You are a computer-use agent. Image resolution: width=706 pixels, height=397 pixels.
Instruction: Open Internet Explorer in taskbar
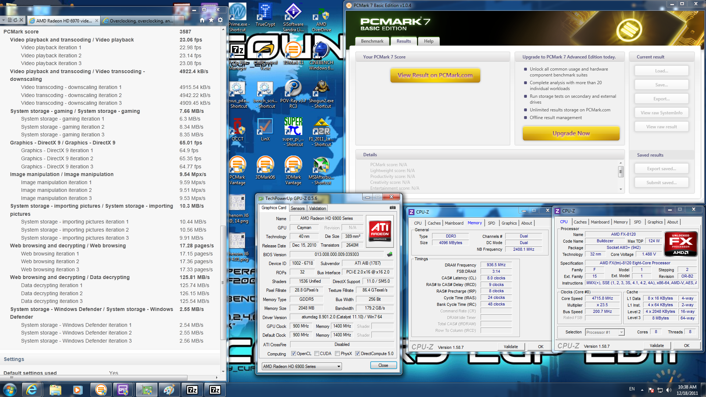32,390
